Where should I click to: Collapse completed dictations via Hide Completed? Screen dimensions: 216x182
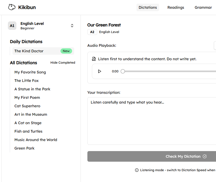pos(63,63)
